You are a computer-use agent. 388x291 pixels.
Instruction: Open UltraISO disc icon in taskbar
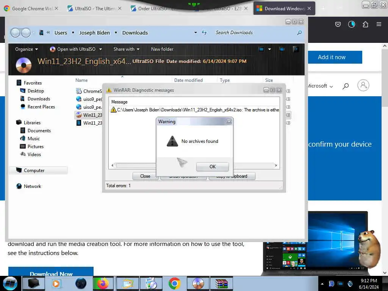(198, 283)
